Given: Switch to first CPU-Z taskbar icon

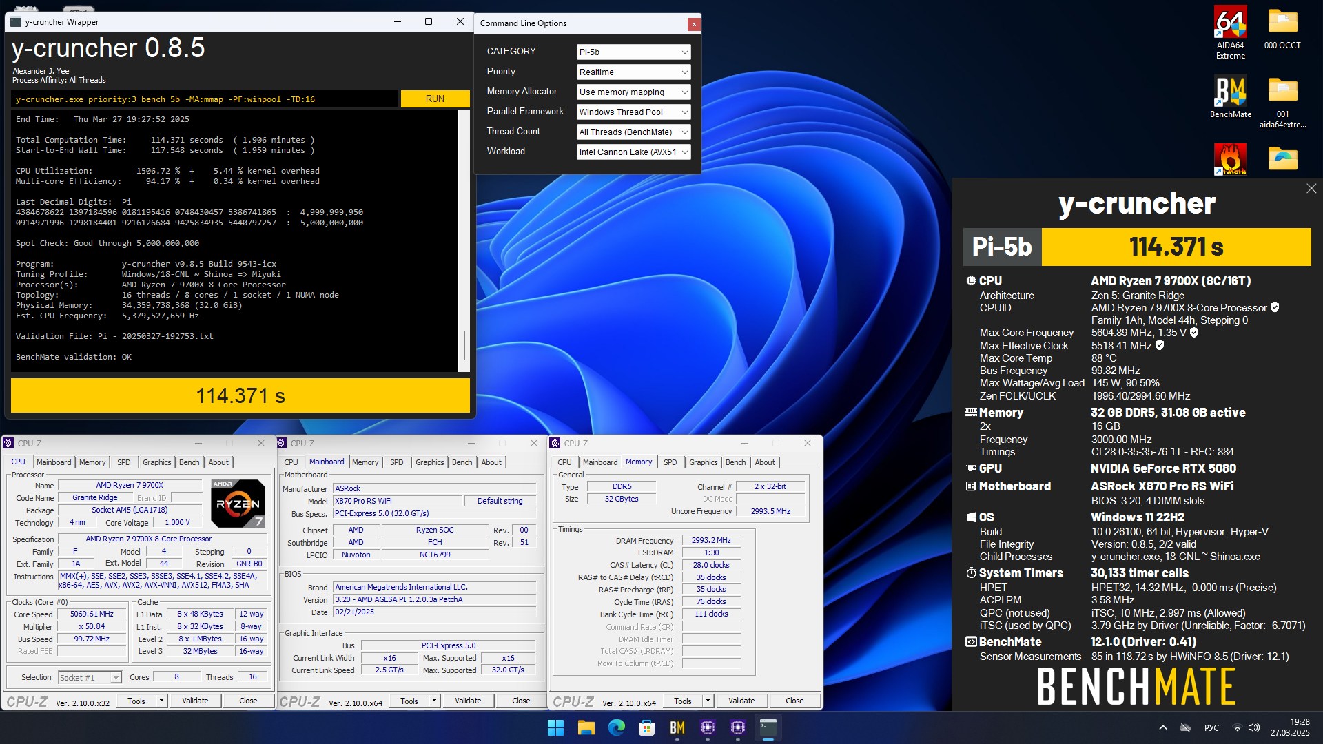Looking at the screenshot, I should point(707,727).
